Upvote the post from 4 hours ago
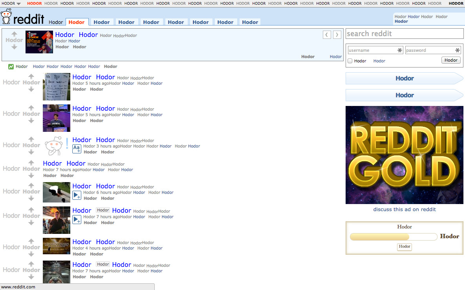The image size is (465, 290). pos(31,241)
